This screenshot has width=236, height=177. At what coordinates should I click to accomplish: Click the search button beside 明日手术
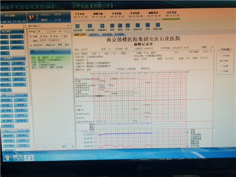tap(60, 45)
